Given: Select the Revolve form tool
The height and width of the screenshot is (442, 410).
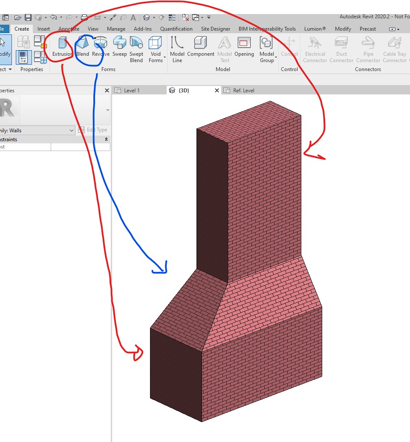Looking at the screenshot, I should pos(101,47).
